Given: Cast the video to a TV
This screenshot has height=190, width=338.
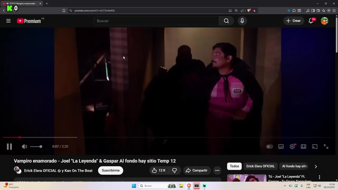Looking at the screenshot, I should (x=315, y=146).
